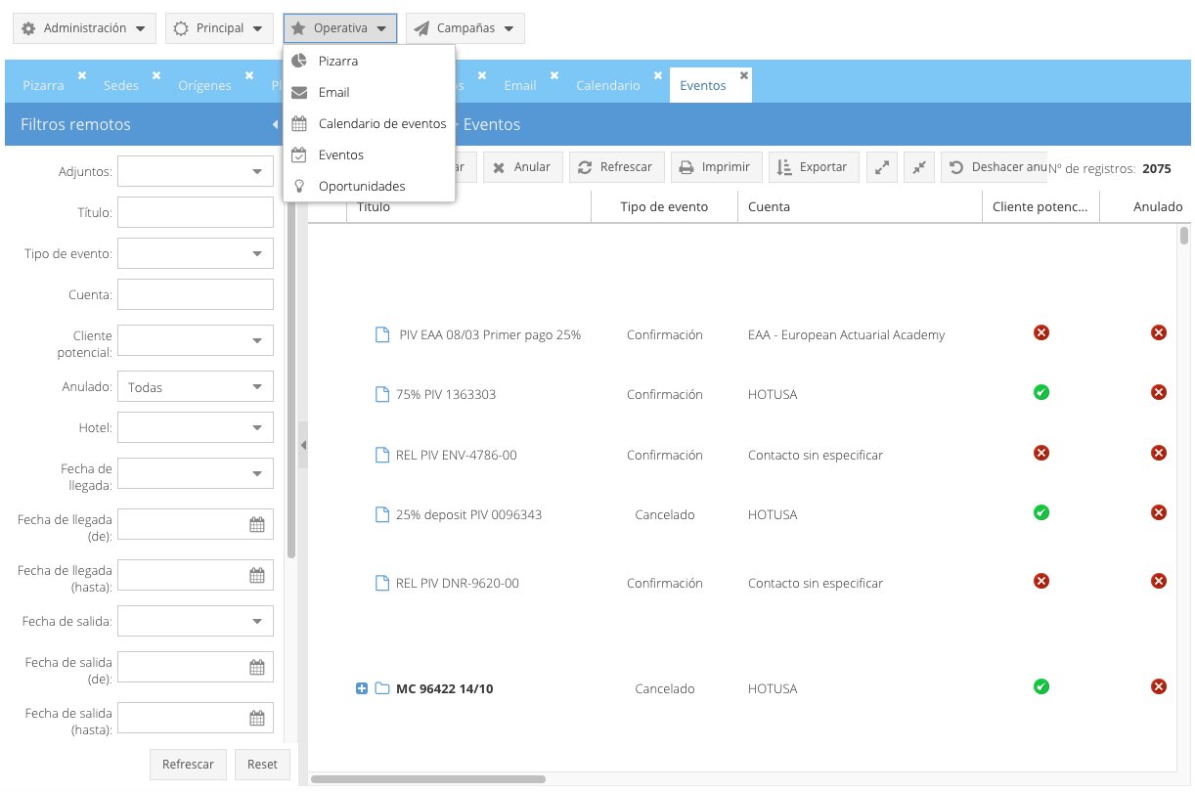Close the Eventos tab

point(744,74)
